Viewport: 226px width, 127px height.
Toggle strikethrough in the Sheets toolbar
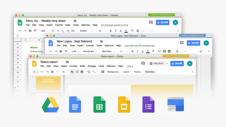tap(121, 31)
